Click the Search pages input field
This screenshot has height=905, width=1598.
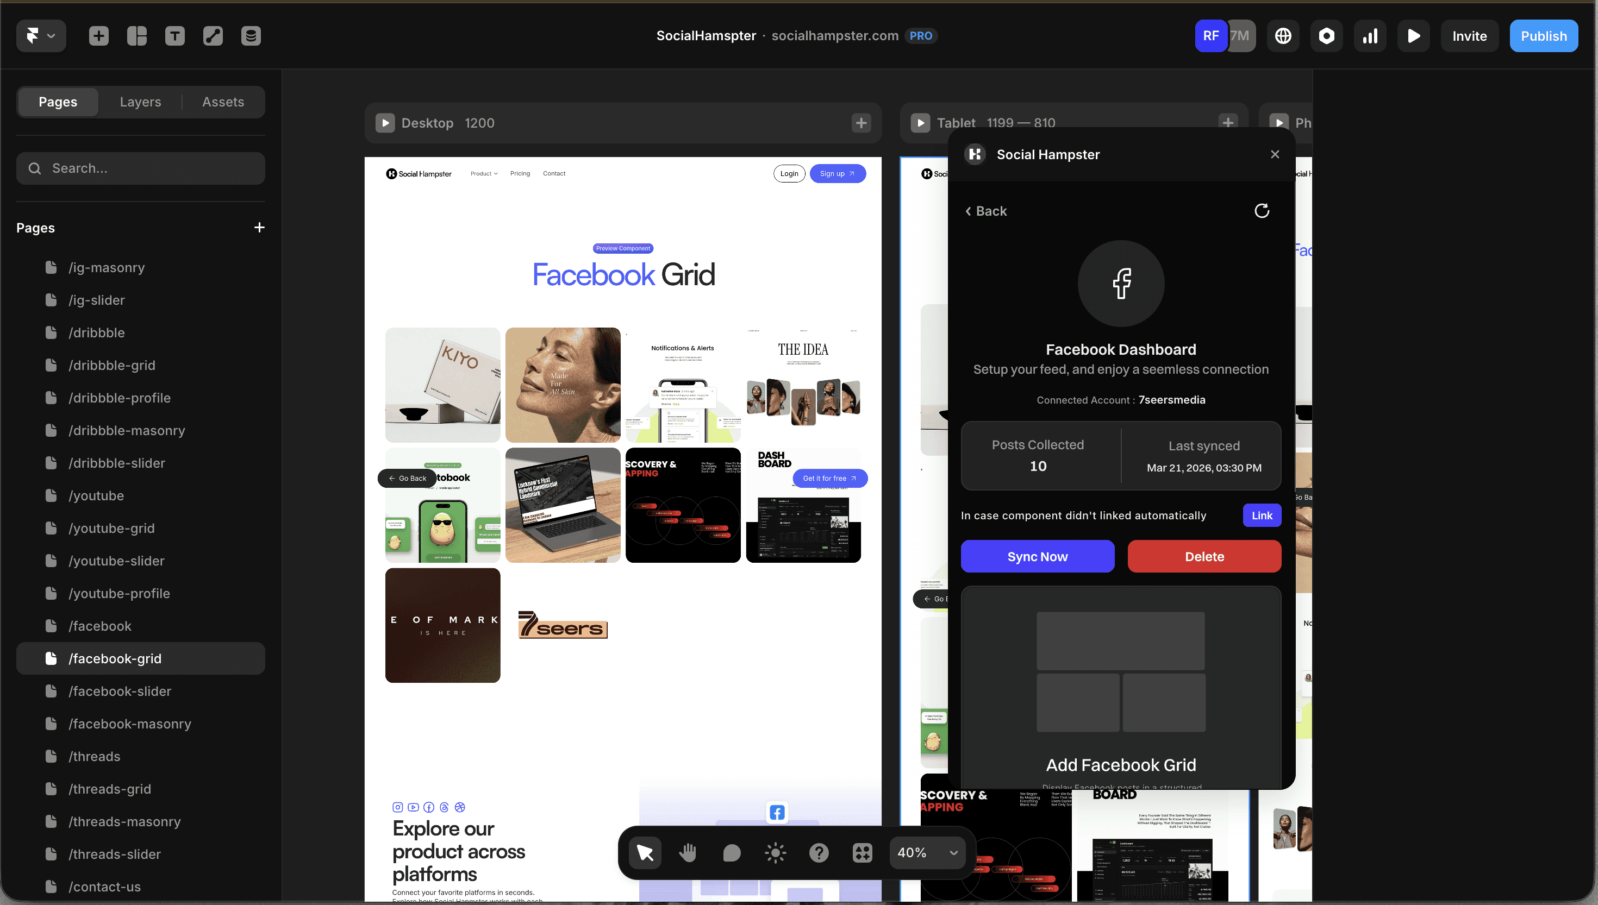tap(141, 168)
